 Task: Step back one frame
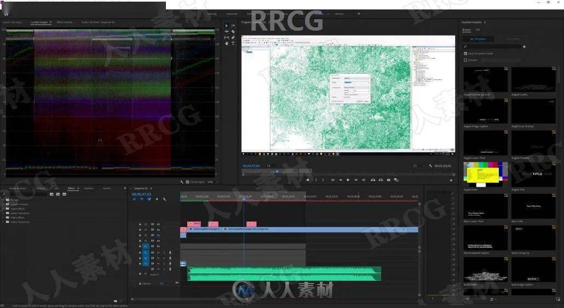coord(341,179)
